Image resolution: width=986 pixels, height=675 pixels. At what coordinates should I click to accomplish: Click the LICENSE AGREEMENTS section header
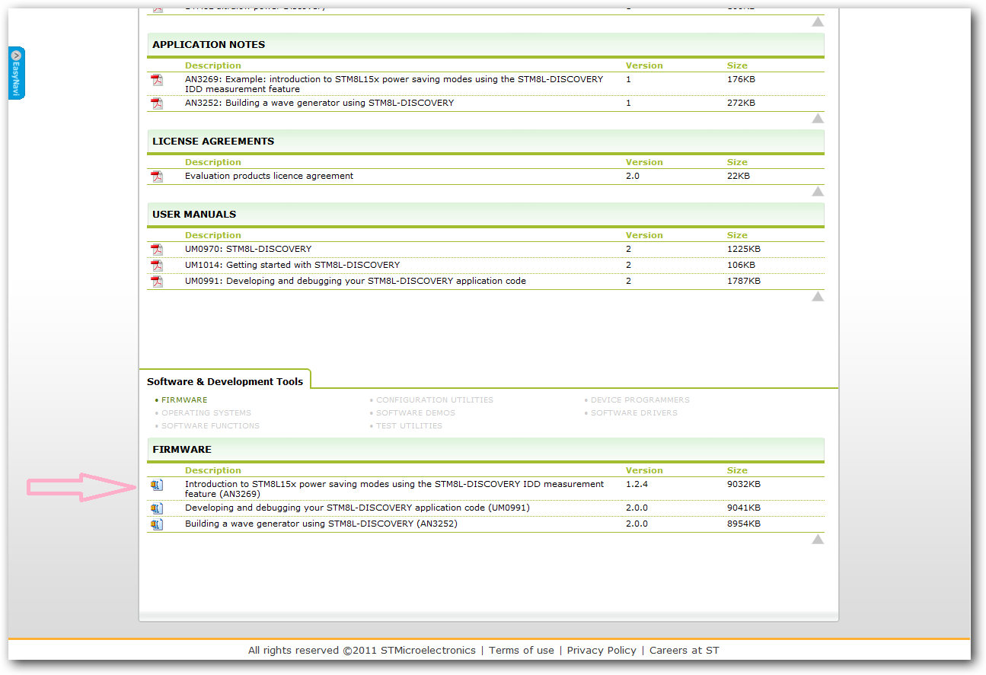tap(486, 142)
